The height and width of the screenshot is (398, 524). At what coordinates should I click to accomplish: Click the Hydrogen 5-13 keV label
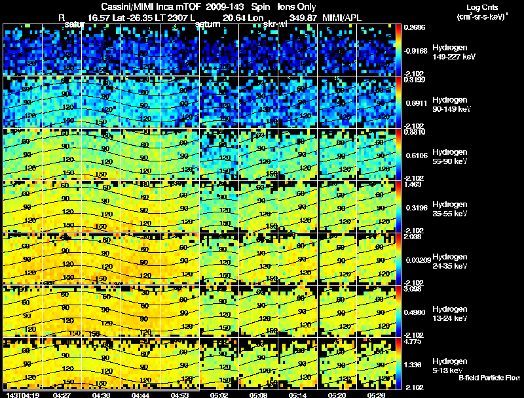pos(450,366)
